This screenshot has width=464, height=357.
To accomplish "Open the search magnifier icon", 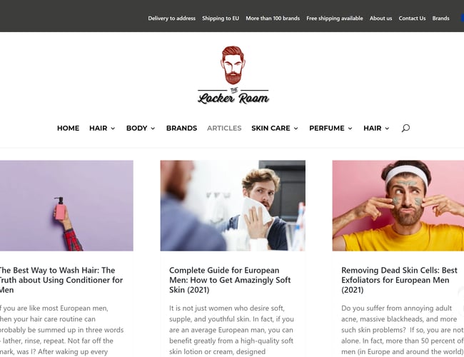I will click(x=405, y=129).
